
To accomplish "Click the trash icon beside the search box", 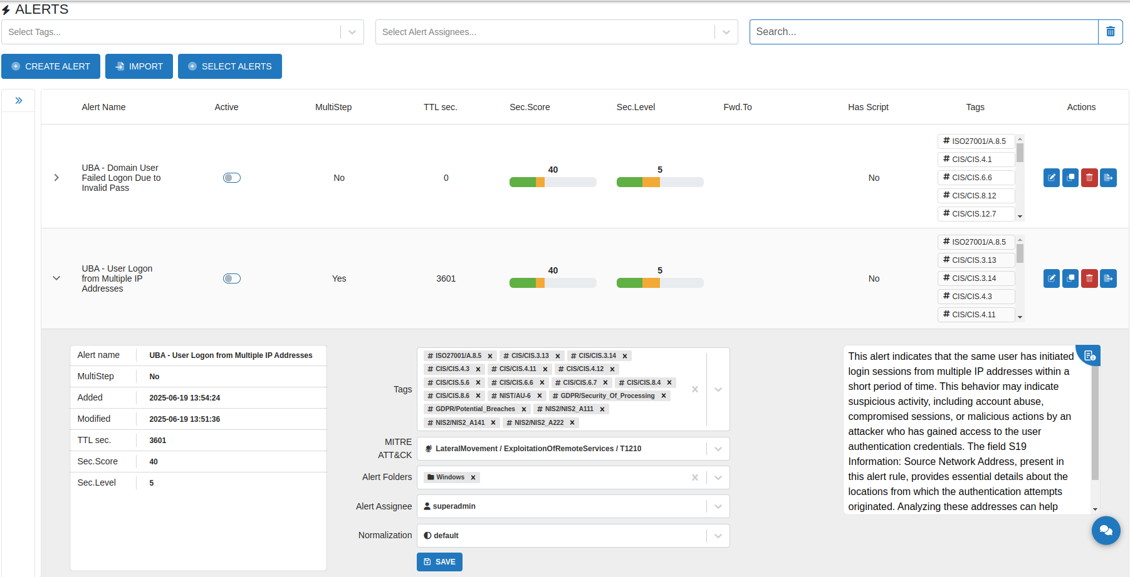I will (1110, 32).
